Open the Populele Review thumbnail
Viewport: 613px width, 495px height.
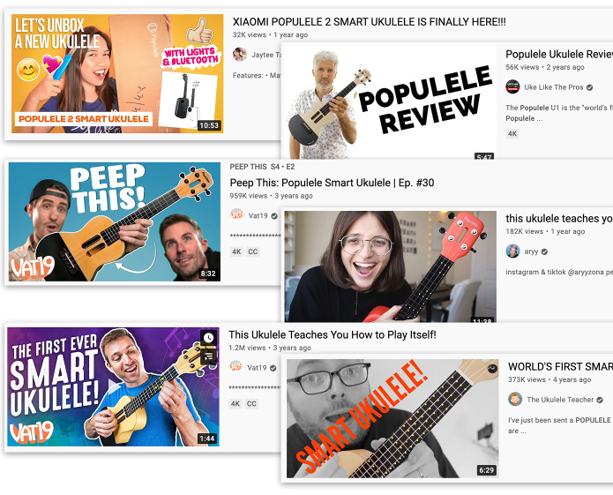pos(389,102)
